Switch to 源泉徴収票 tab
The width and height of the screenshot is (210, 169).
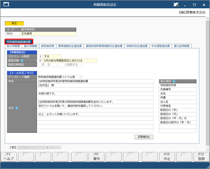pos(48,46)
